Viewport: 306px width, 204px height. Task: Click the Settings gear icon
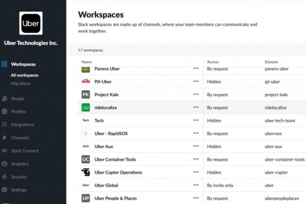[5, 189]
